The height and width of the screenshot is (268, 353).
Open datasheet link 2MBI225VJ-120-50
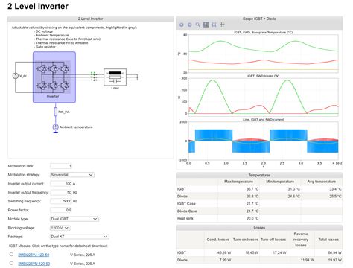(x=34, y=255)
